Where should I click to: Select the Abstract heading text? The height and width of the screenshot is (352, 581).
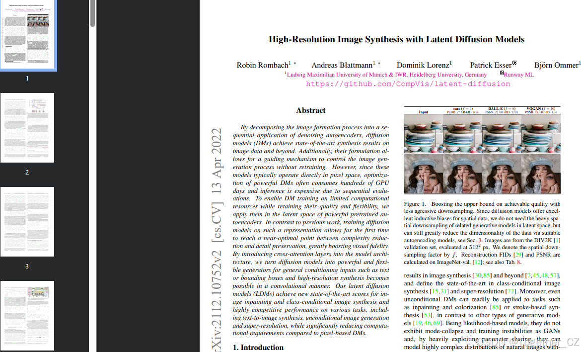(311, 110)
